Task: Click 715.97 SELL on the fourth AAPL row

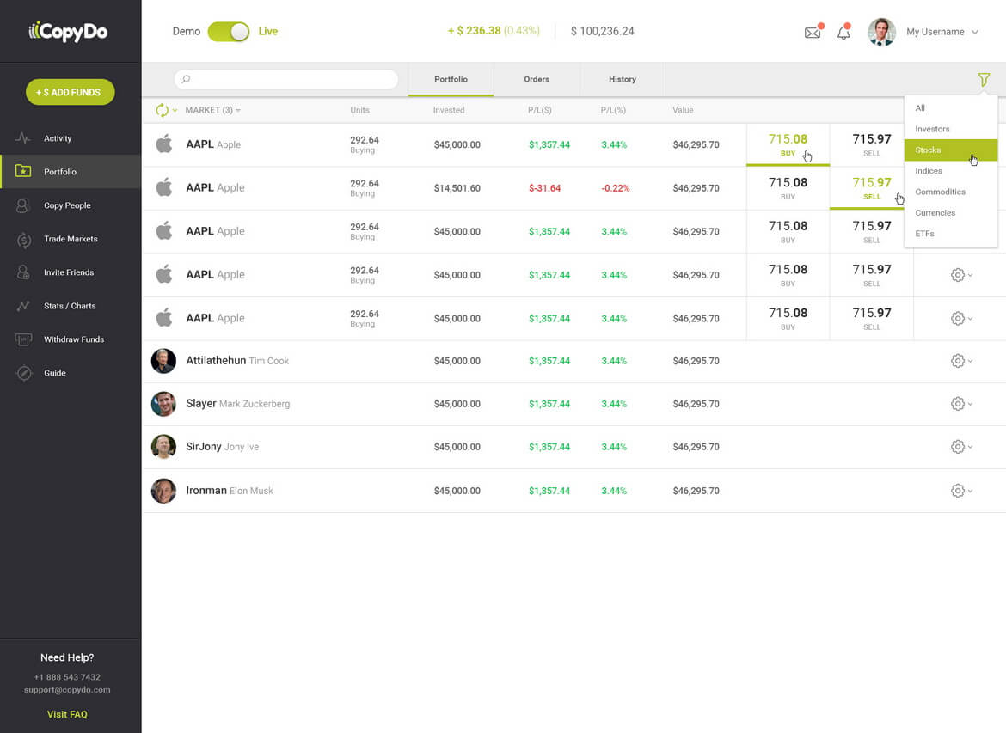Action: click(x=871, y=275)
